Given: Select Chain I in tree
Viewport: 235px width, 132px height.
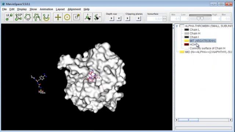Looking at the screenshot, I should pyautogui.click(x=194, y=37).
